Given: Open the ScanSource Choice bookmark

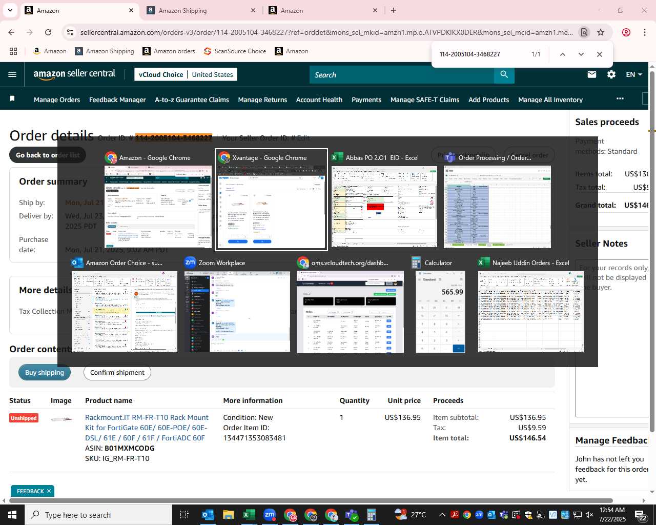Looking at the screenshot, I should [235, 51].
